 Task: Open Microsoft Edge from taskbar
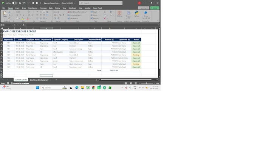coord(77,88)
